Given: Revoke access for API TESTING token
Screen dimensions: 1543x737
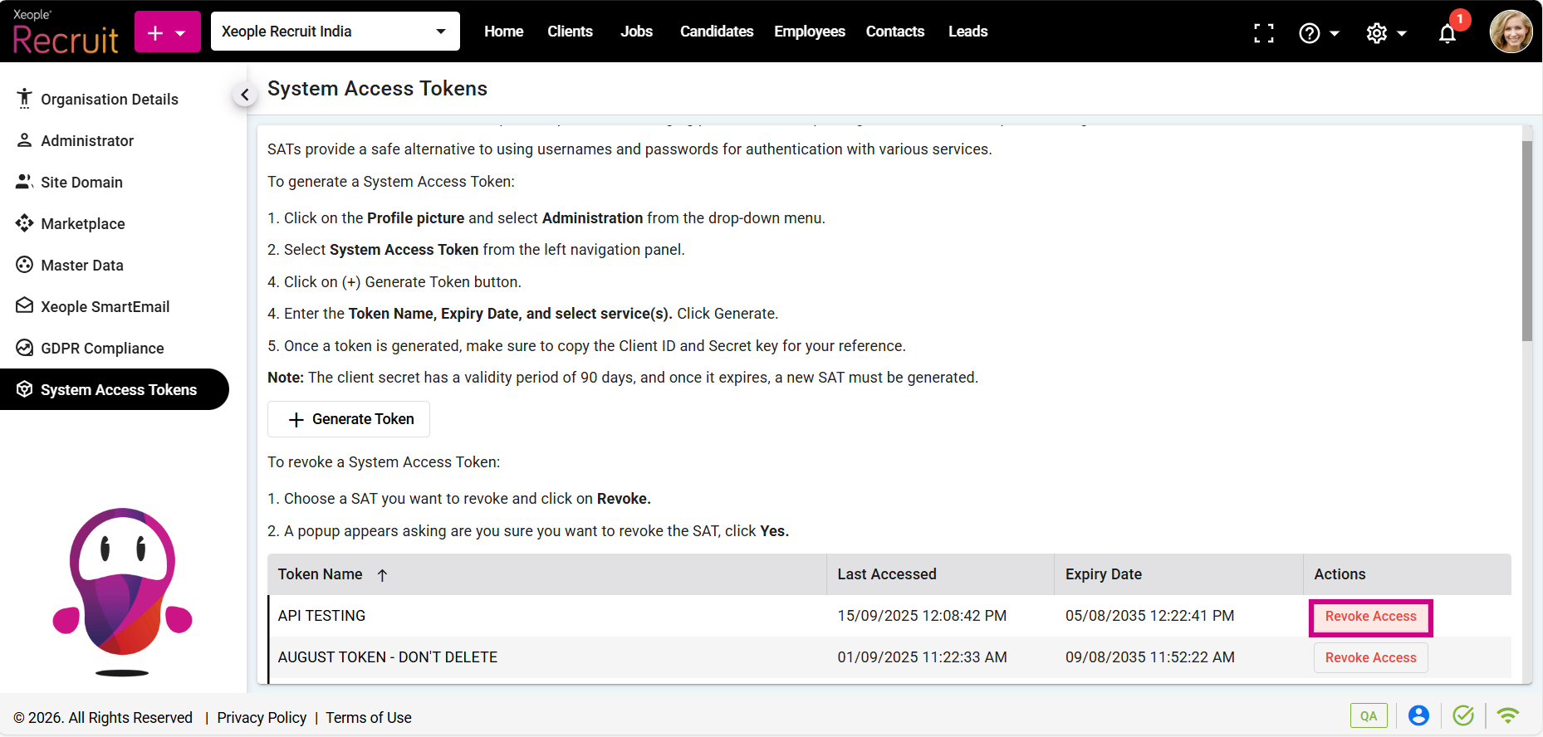Looking at the screenshot, I should click(x=1370, y=617).
